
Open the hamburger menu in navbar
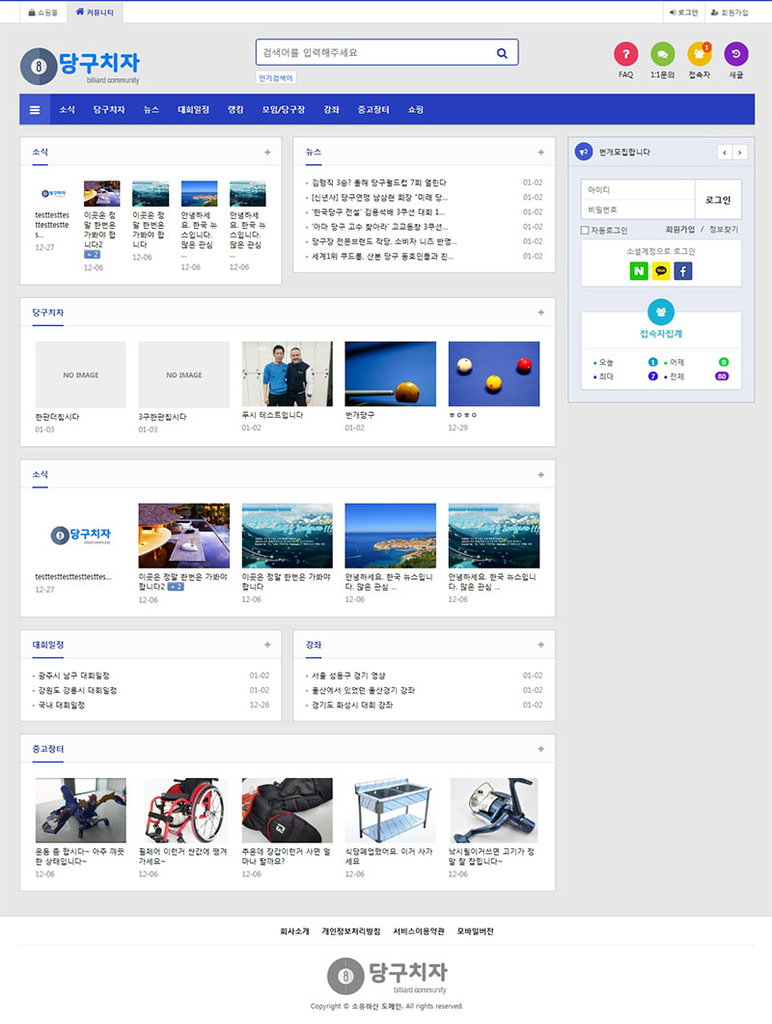(x=35, y=110)
